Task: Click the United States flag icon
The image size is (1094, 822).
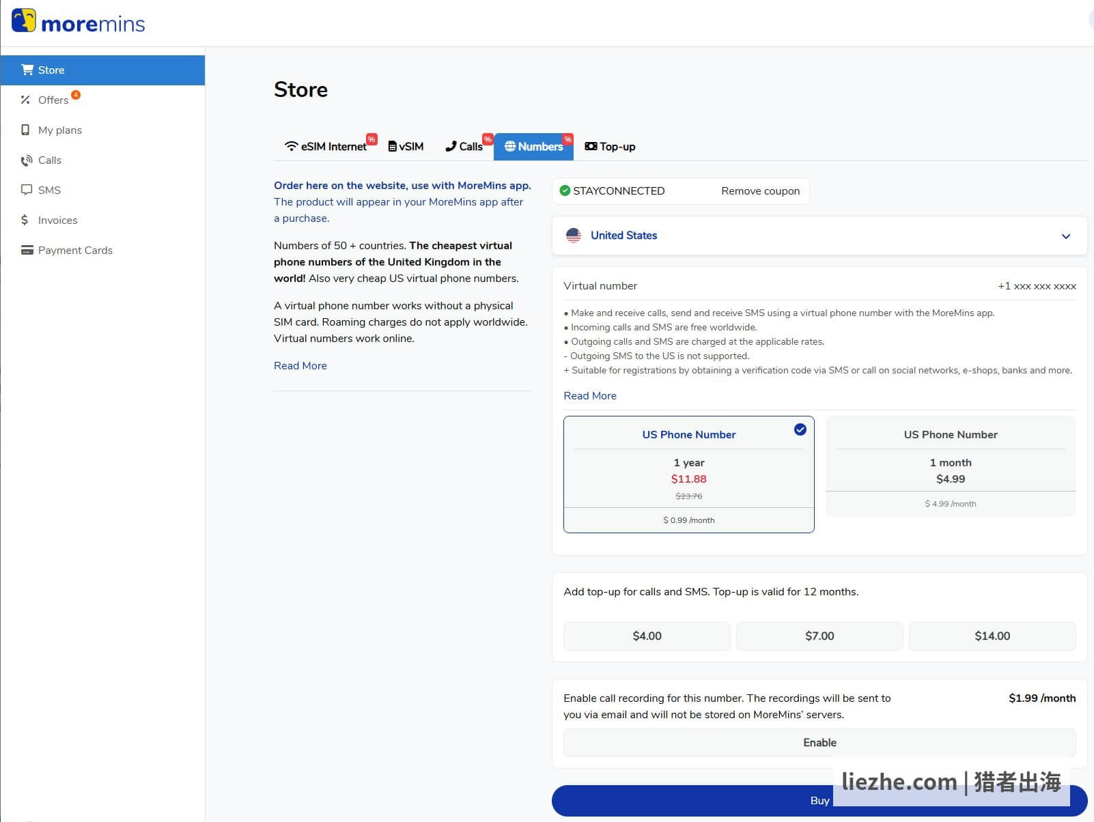Action: pos(574,236)
